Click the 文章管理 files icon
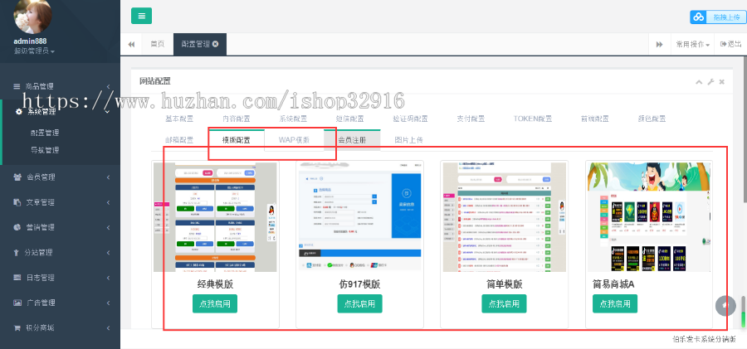 click(x=17, y=202)
